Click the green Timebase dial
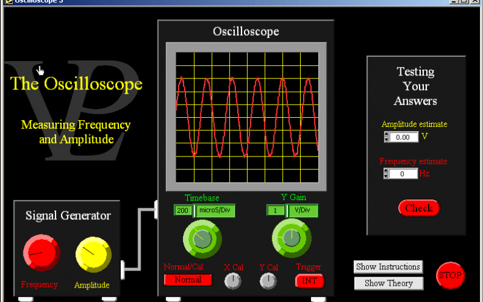The image size is (483, 302). pos(202,239)
